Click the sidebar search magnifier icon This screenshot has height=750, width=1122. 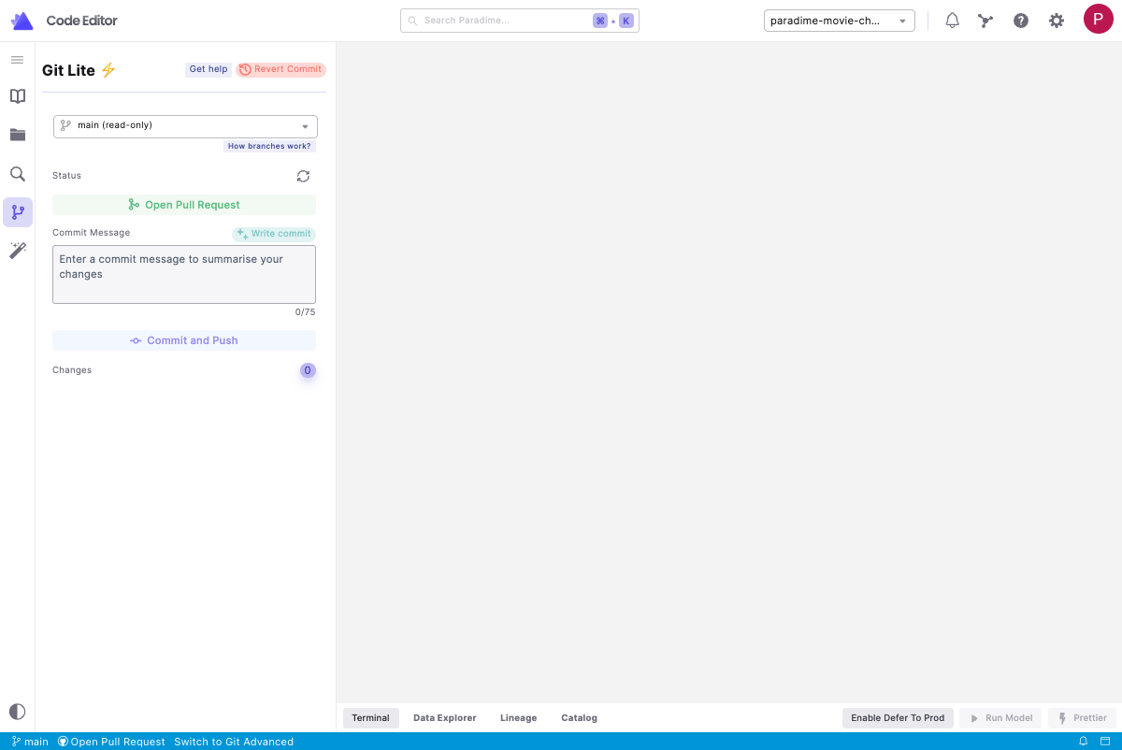(17, 174)
